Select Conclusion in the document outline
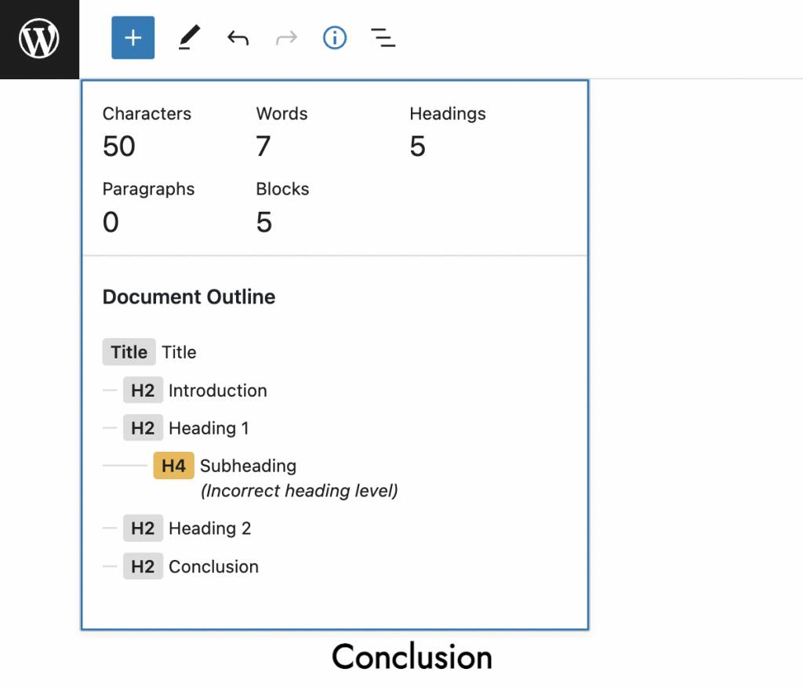 [x=213, y=566]
